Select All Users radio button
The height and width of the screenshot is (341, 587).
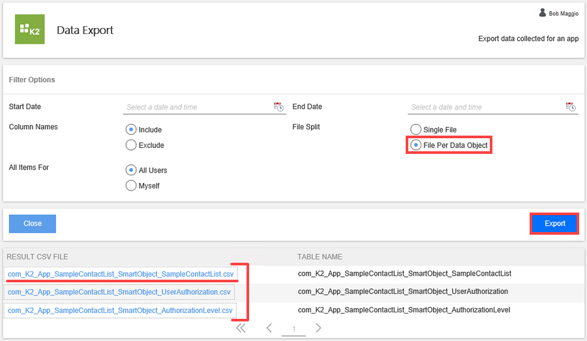tap(130, 170)
